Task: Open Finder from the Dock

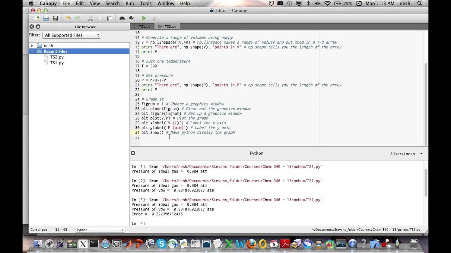Action: [x=38, y=244]
